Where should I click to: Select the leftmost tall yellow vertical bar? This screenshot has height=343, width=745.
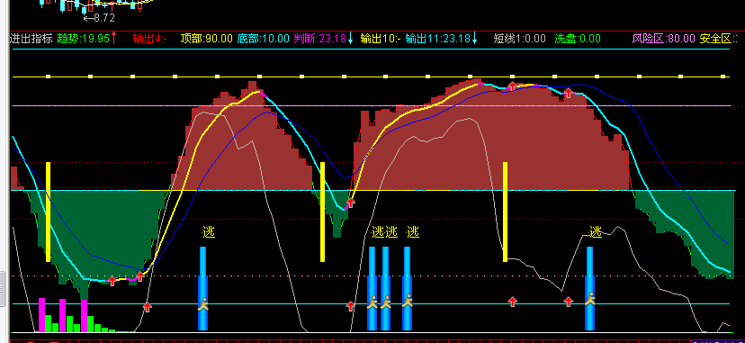pyautogui.click(x=48, y=212)
